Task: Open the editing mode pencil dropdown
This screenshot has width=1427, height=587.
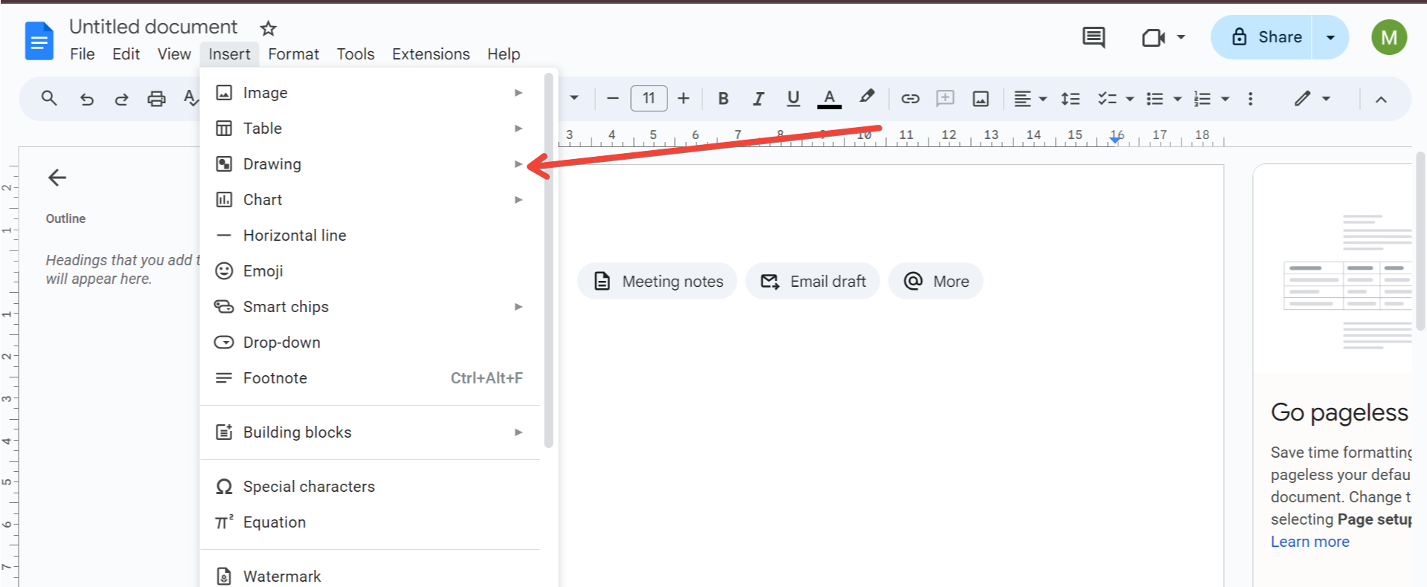Action: pyautogui.click(x=1311, y=99)
